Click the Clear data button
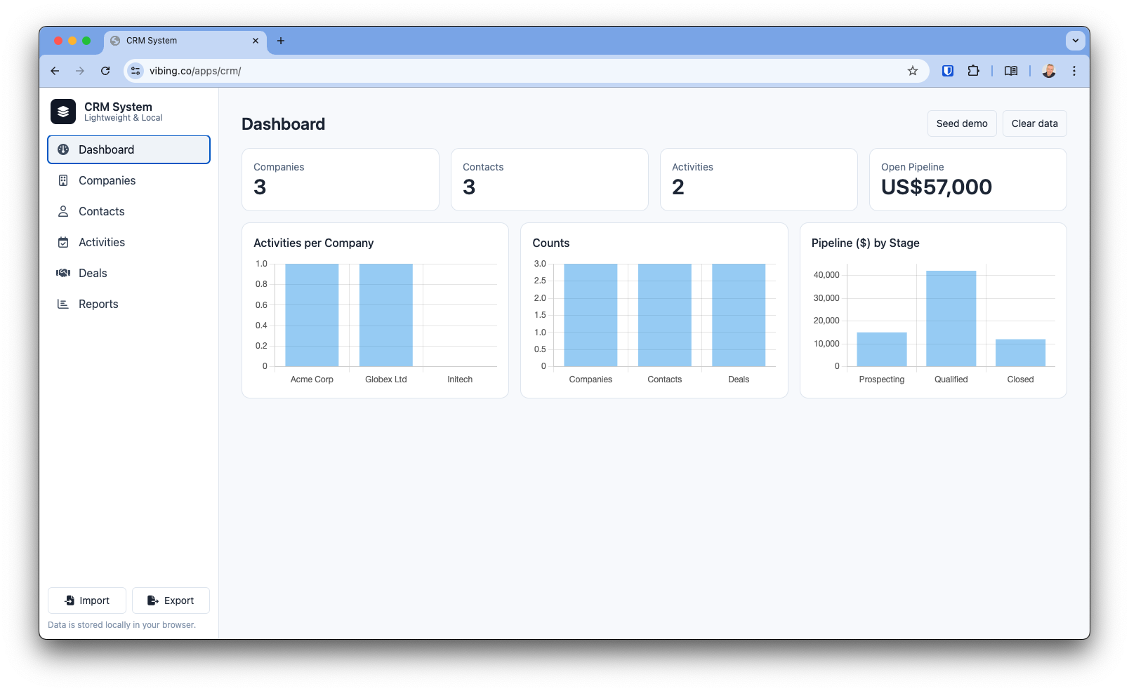 point(1034,124)
